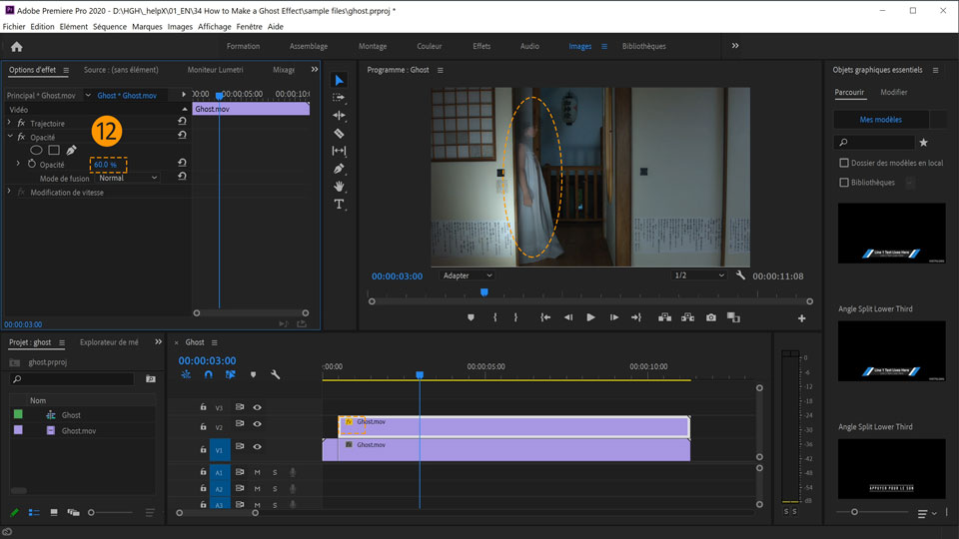Open the Séquence menu
This screenshot has height=539, width=959.
point(110,27)
